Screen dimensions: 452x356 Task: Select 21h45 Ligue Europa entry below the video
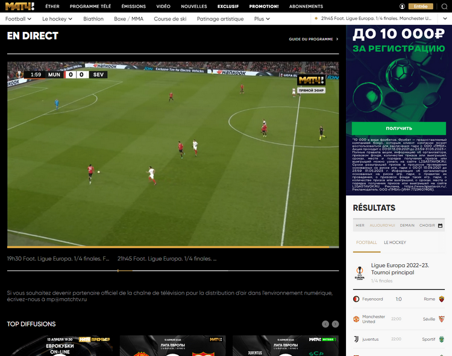click(x=167, y=259)
